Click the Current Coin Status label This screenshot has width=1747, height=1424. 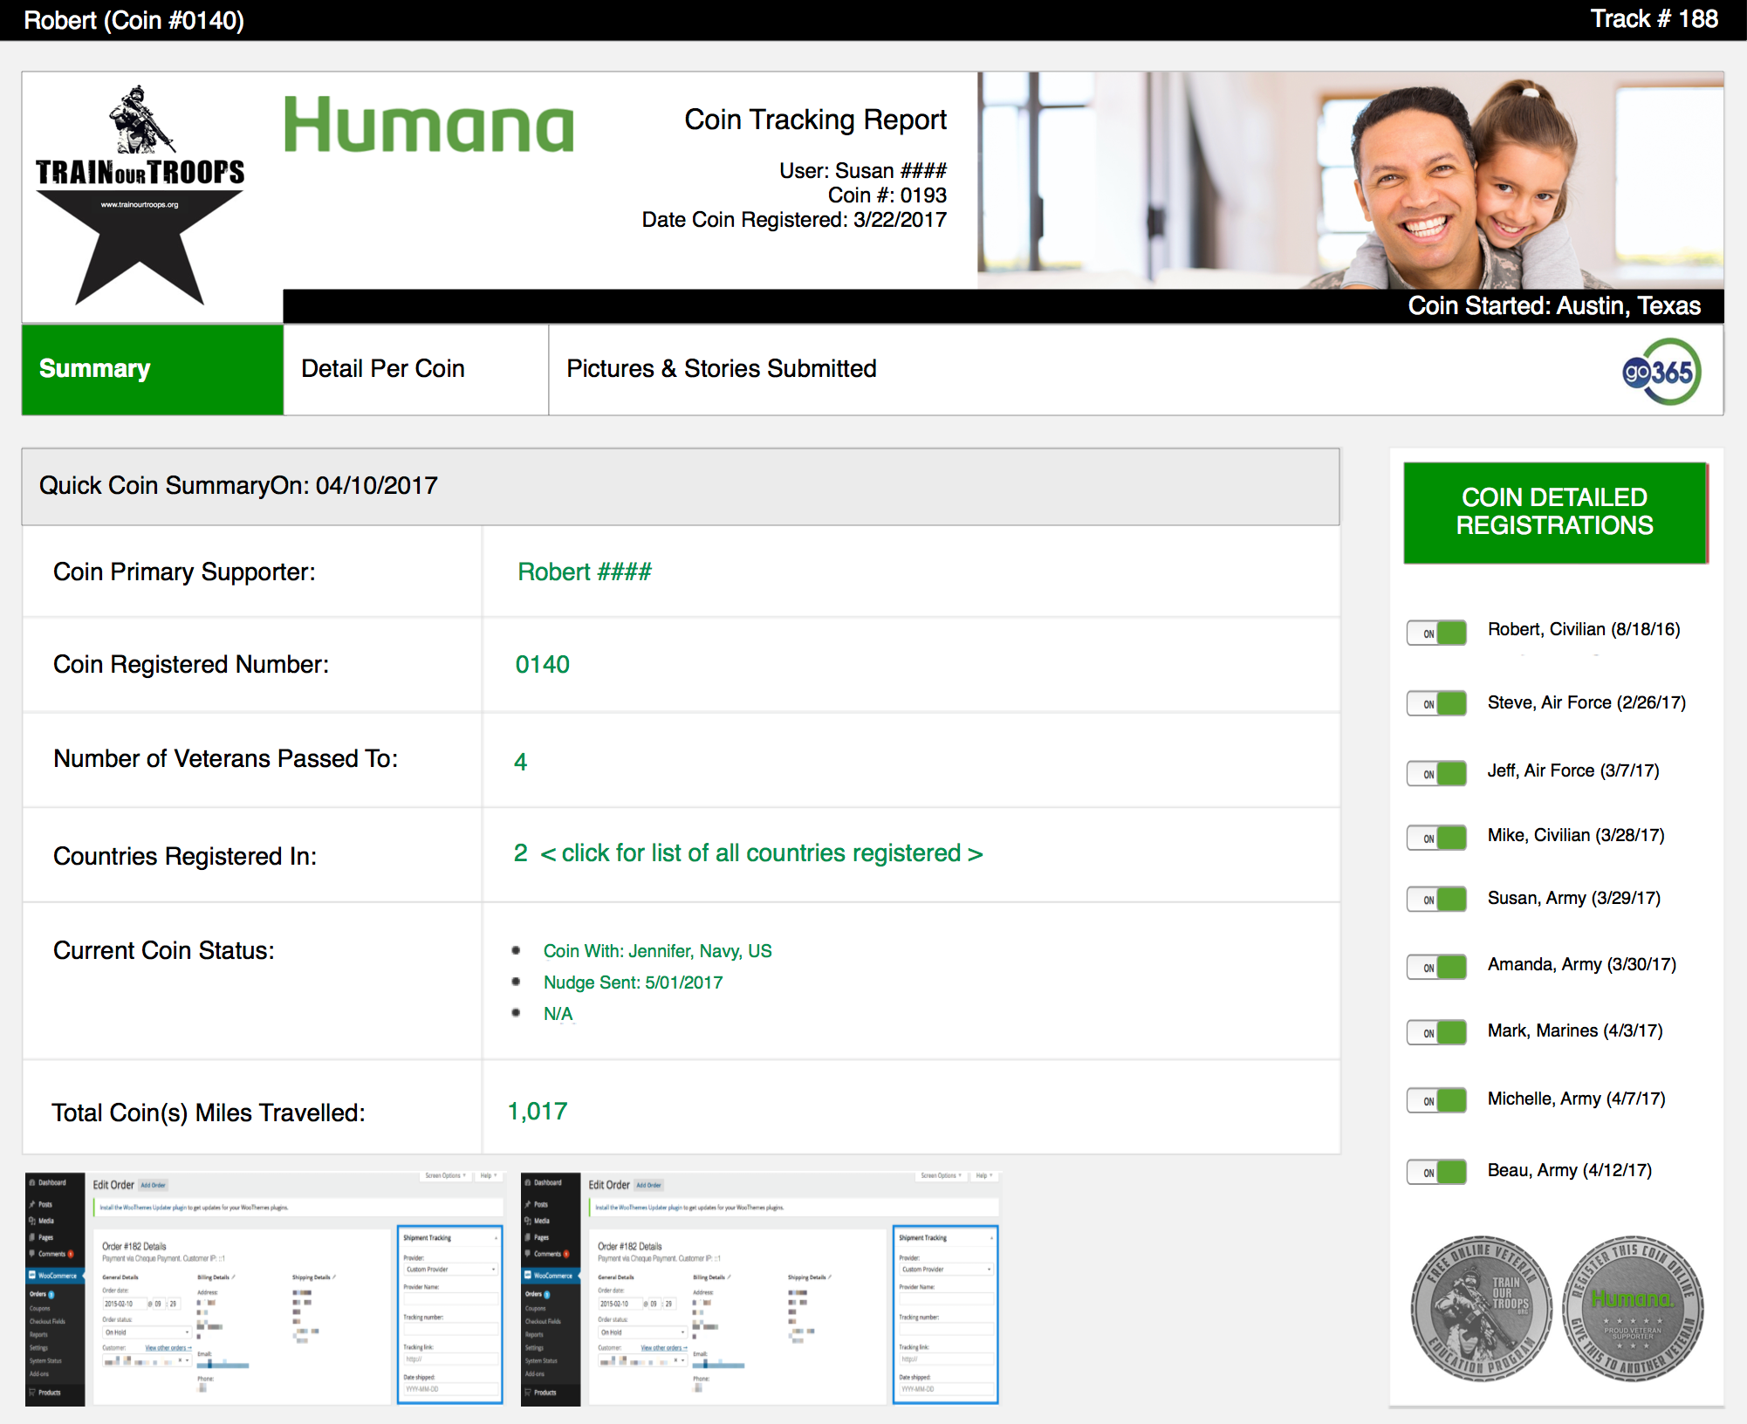[x=164, y=951]
